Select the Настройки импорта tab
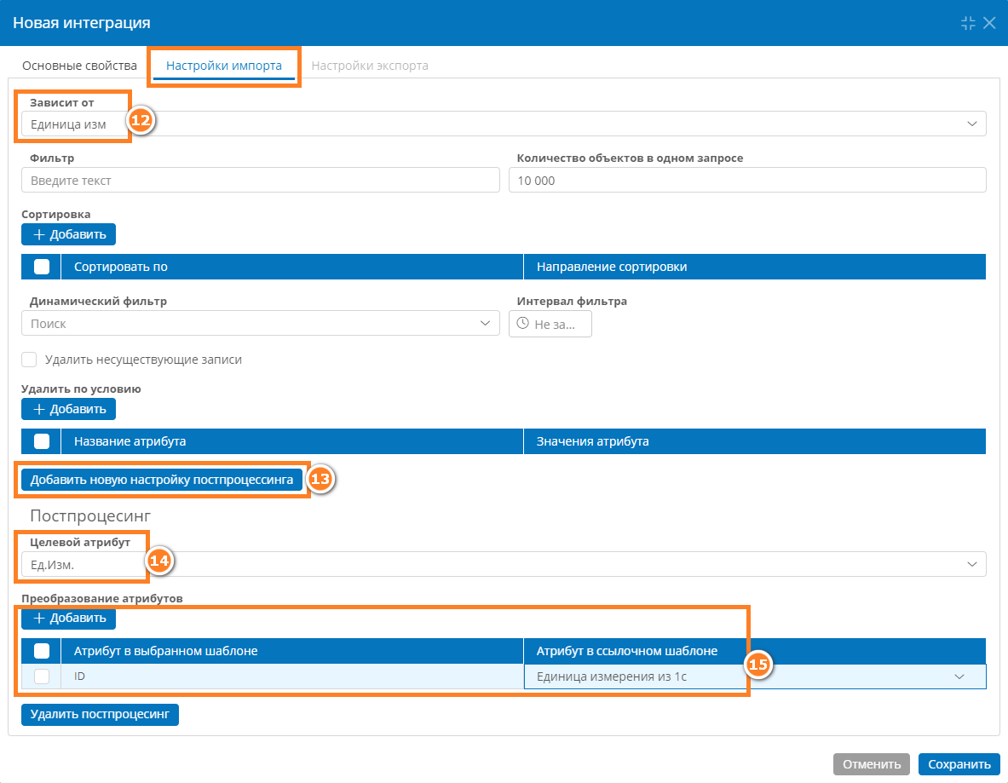Viewport: 1008px width, 783px height. click(224, 66)
